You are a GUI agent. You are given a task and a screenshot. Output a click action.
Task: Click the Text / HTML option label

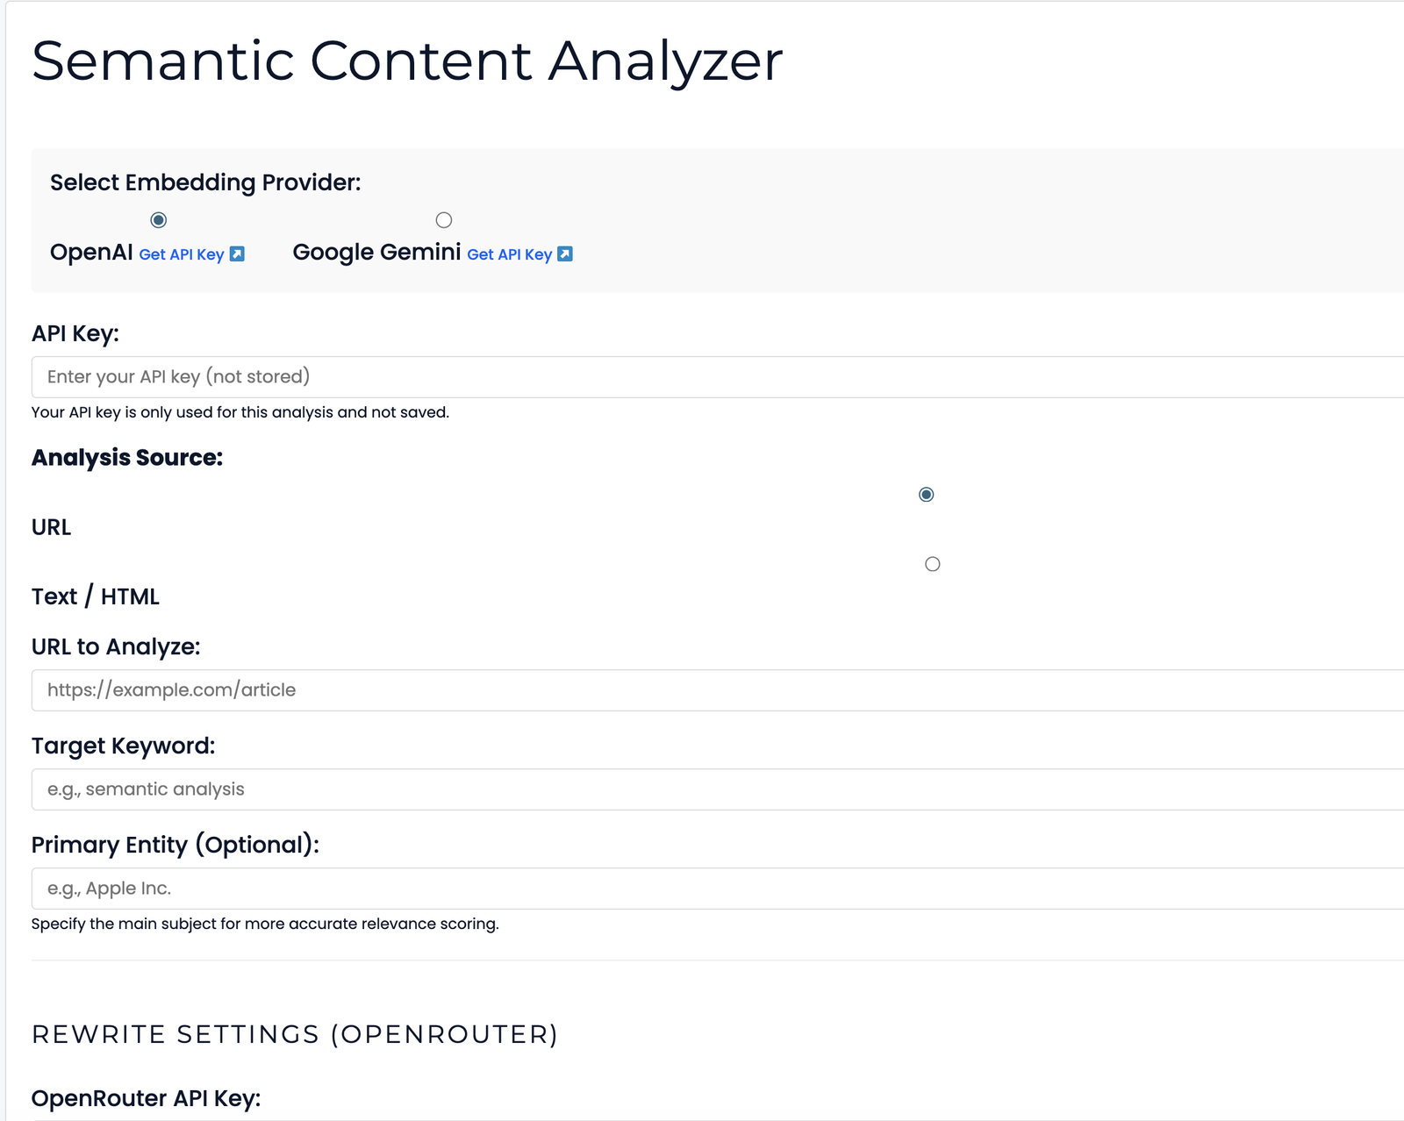click(96, 596)
